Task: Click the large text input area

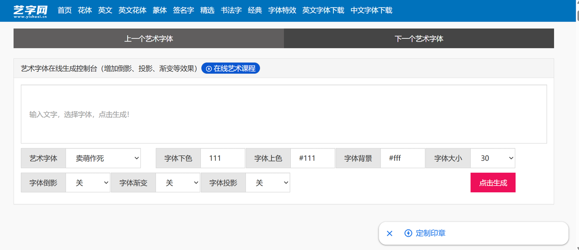Action: click(x=284, y=114)
